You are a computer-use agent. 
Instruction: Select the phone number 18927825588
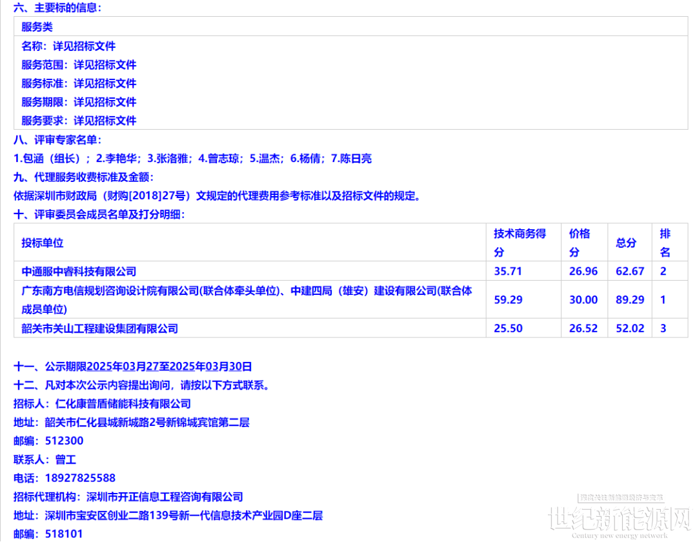pyautogui.click(x=80, y=479)
